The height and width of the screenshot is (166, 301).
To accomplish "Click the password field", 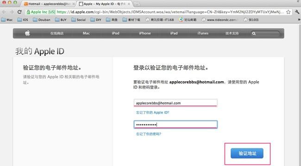I will pos(176,125).
